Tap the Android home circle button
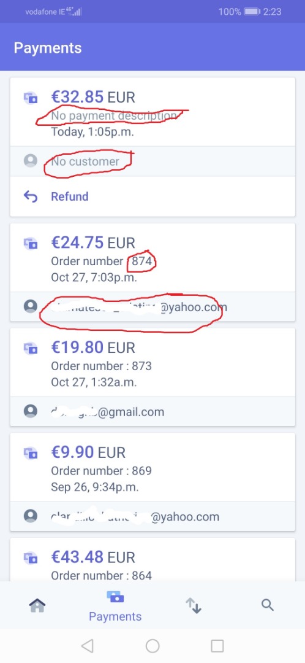Screen dimensions: 305x663 [152, 646]
